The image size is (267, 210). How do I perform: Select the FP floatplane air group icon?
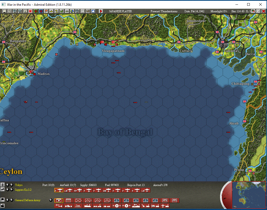click(x=78, y=190)
